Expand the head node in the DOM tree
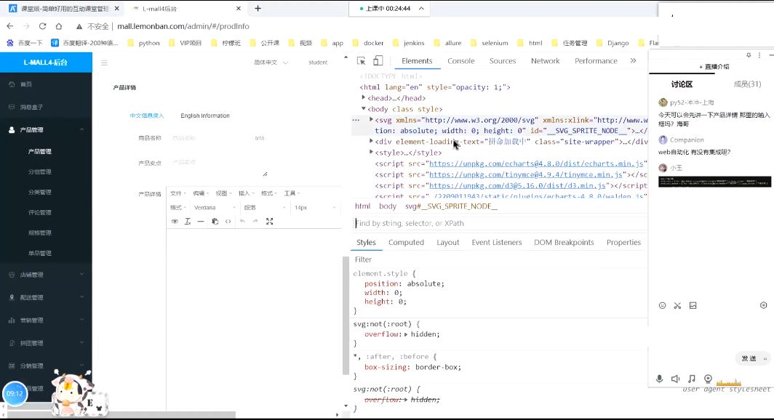Viewport: 774px width, 420px height. [364, 97]
